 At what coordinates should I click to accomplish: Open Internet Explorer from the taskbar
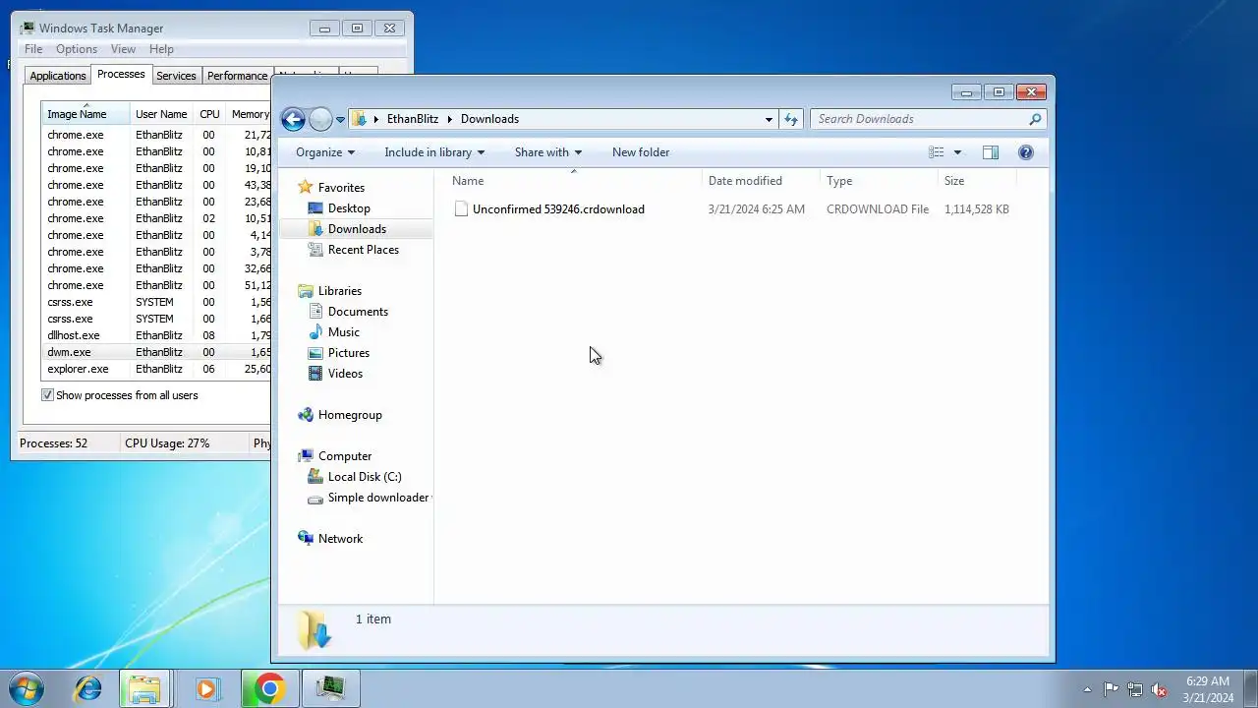point(87,688)
